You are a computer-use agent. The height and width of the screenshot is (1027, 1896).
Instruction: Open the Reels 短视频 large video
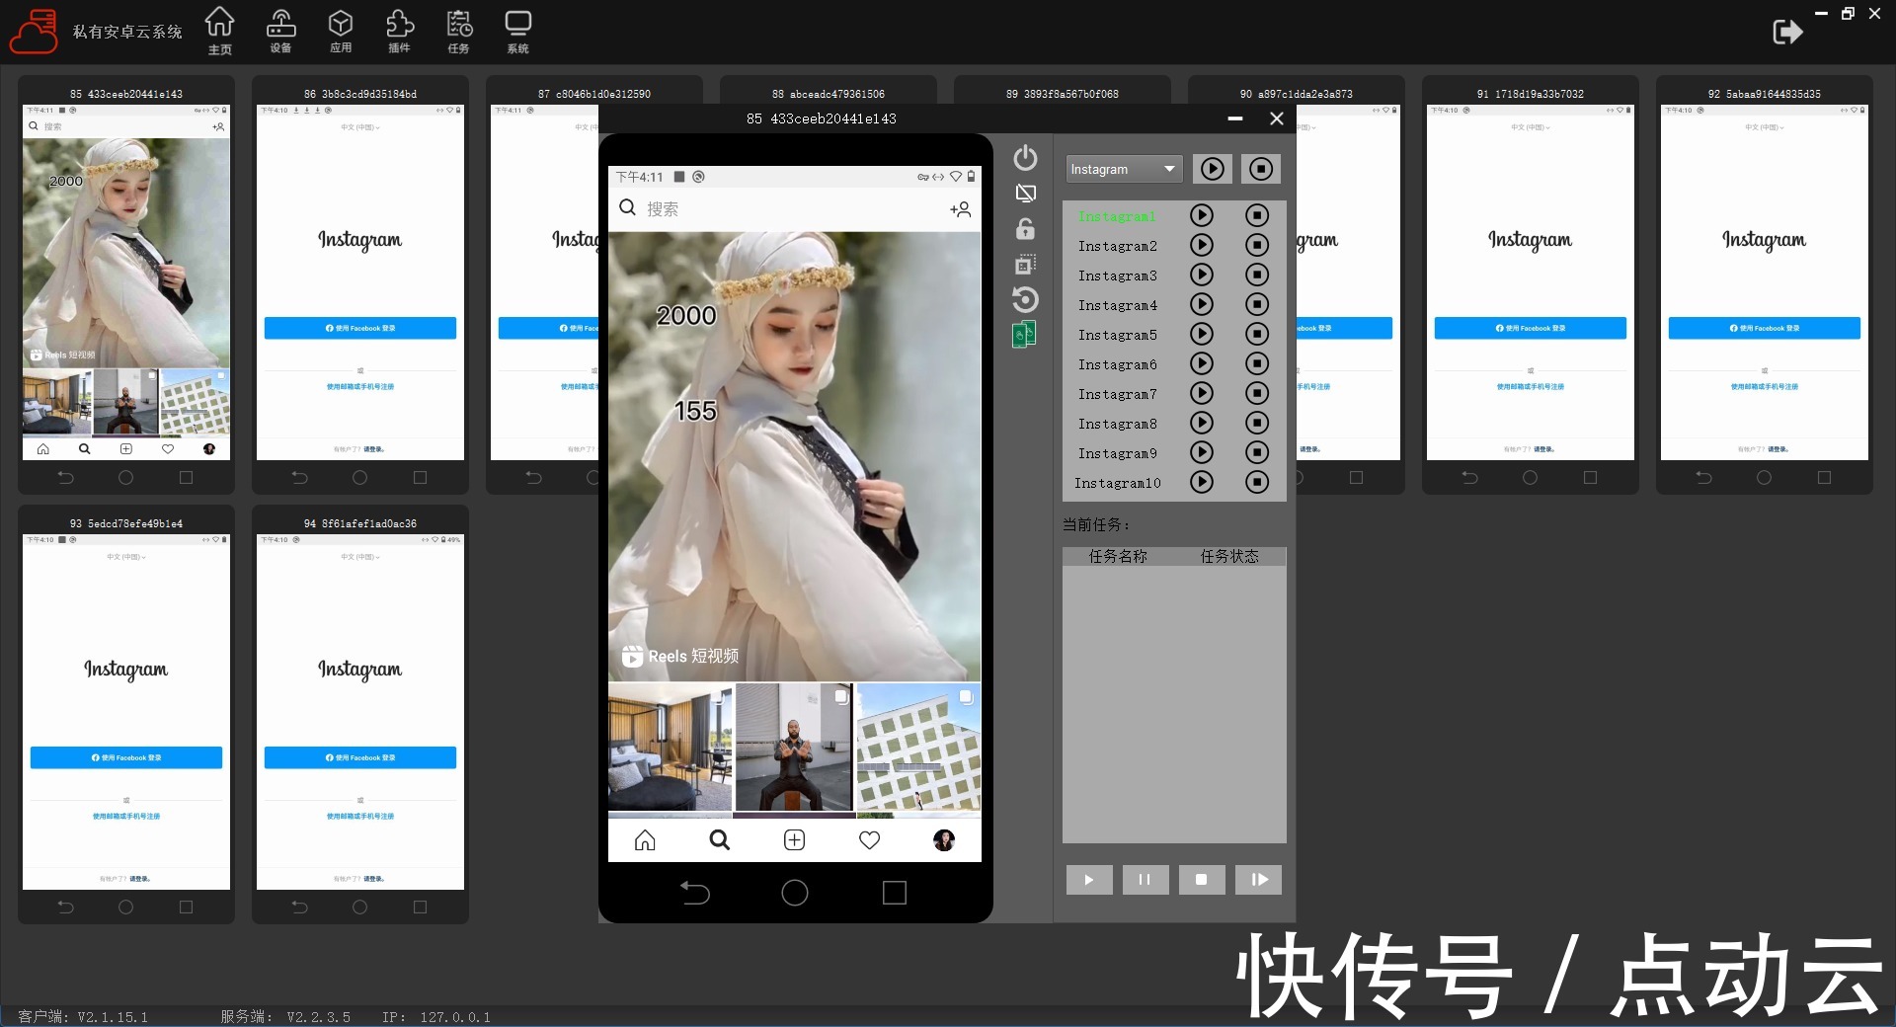click(x=795, y=456)
